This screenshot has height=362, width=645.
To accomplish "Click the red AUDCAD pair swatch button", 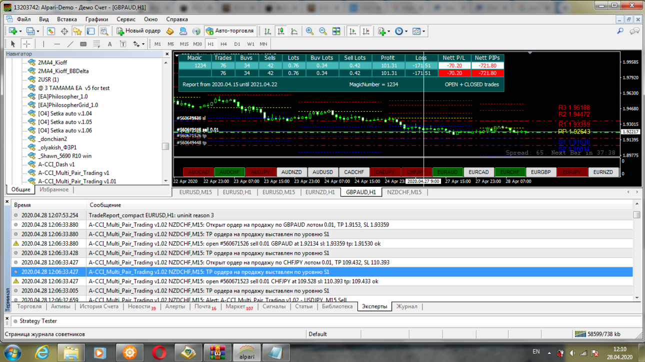I will [x=198, y=172].
